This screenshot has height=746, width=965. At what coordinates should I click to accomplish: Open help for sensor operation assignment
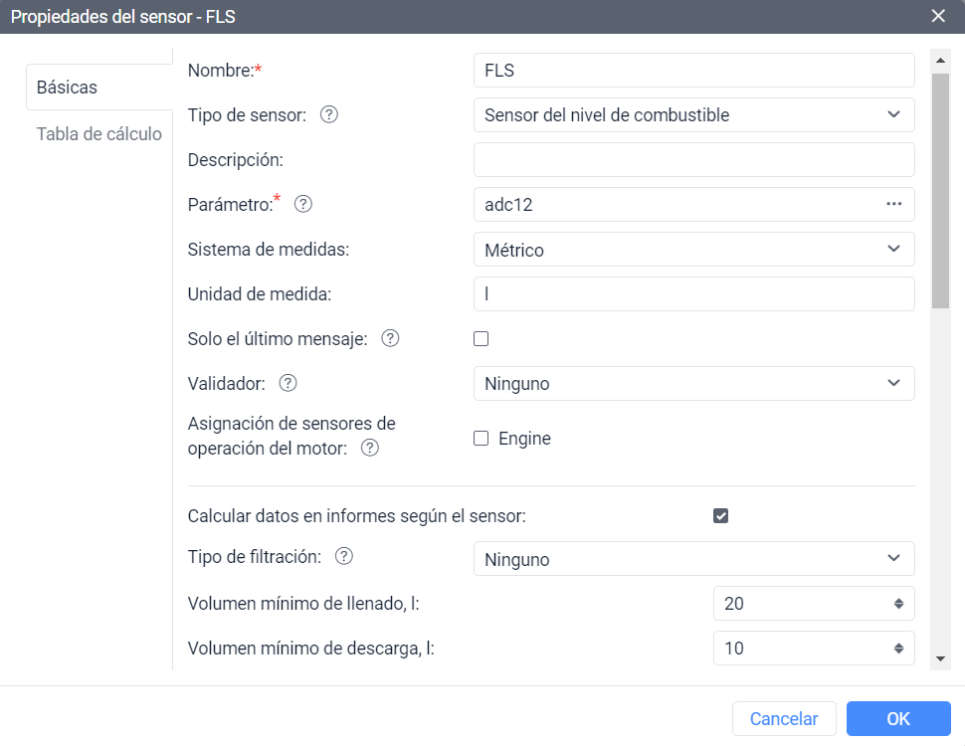369,448
